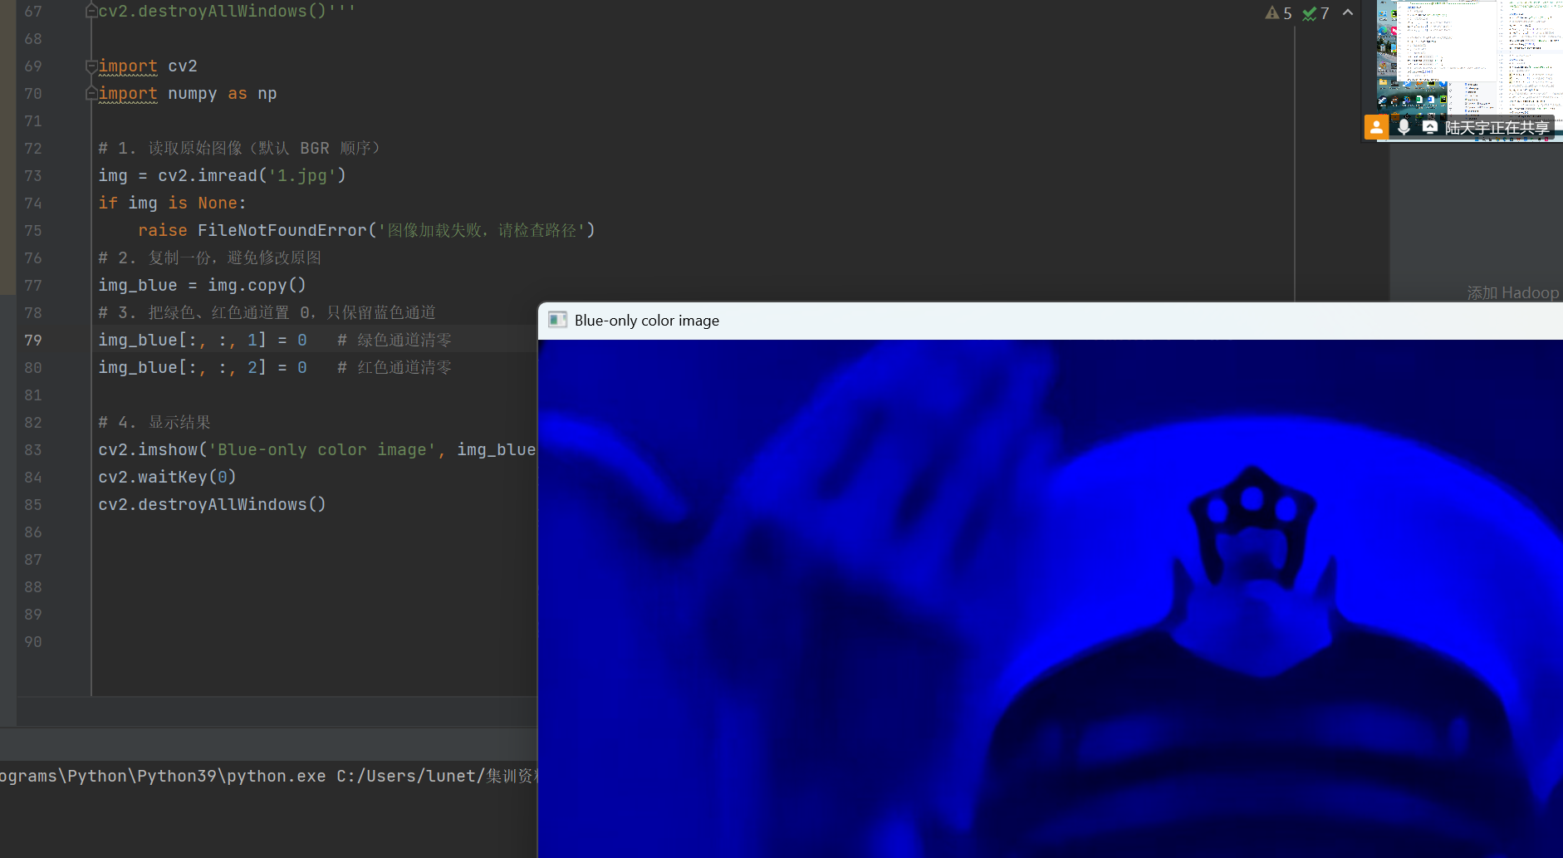This screenshot has width=1563, height=858.
Task: Click the blue image inside the OpenCV window
Action: pyautogui.click(x=1051, y=598)
